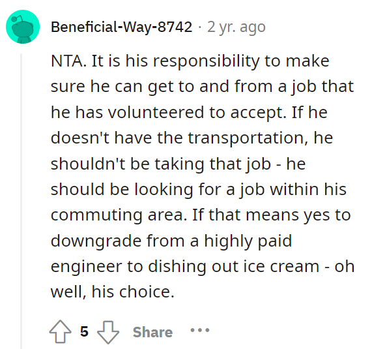372x349 pixels.
Task: Click the phrase "looking for a job within his"
Action: [240, 190]
